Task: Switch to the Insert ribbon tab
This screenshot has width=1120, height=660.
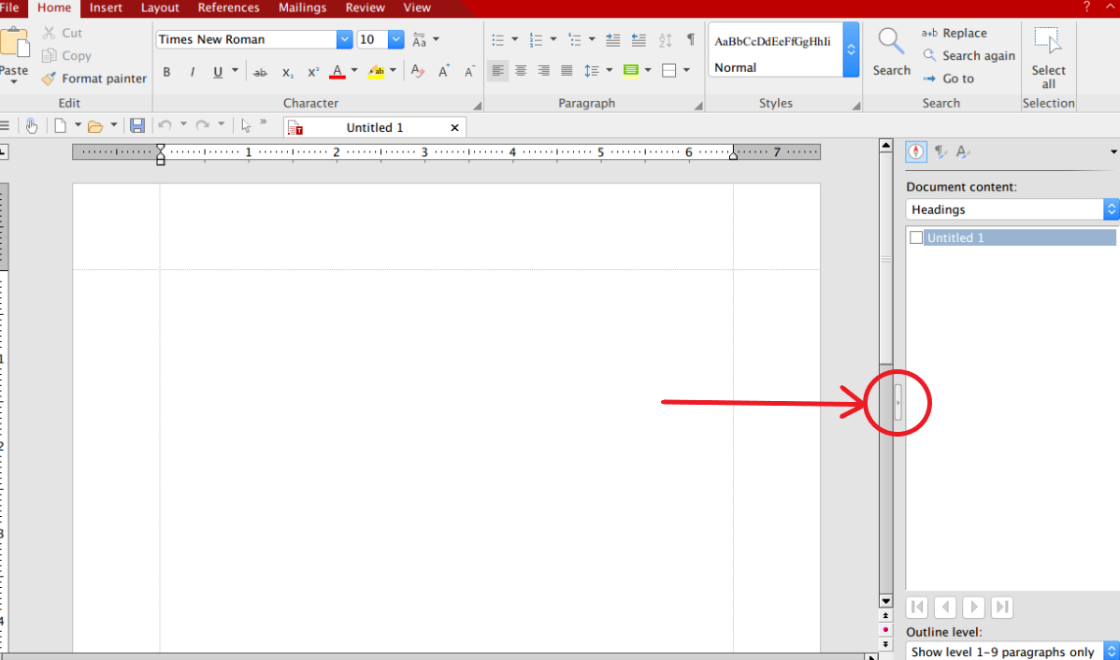Action: (x=106, y=7)
